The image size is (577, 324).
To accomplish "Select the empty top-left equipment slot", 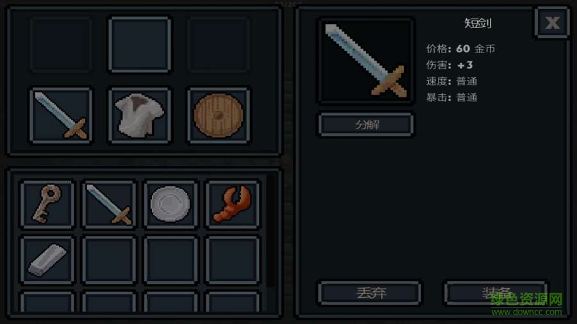I will pyautogui.click(x=61, y=44).
